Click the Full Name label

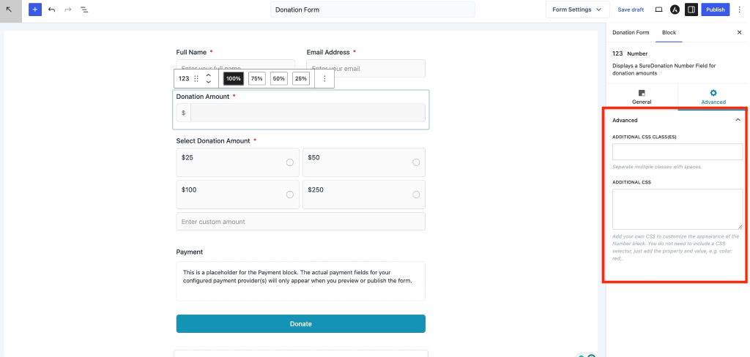[191, 52]
